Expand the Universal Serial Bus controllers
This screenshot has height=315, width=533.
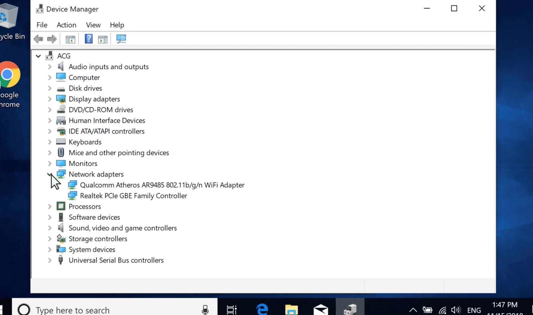click(50, 260)
